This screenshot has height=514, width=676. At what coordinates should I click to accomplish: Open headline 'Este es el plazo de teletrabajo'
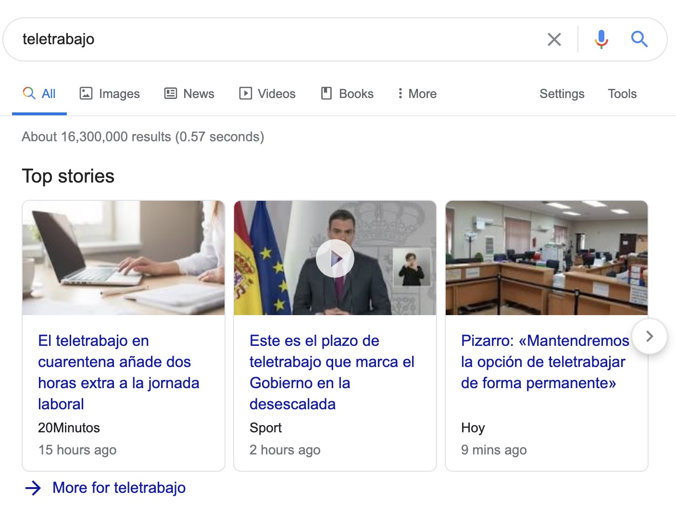(332, 372)
